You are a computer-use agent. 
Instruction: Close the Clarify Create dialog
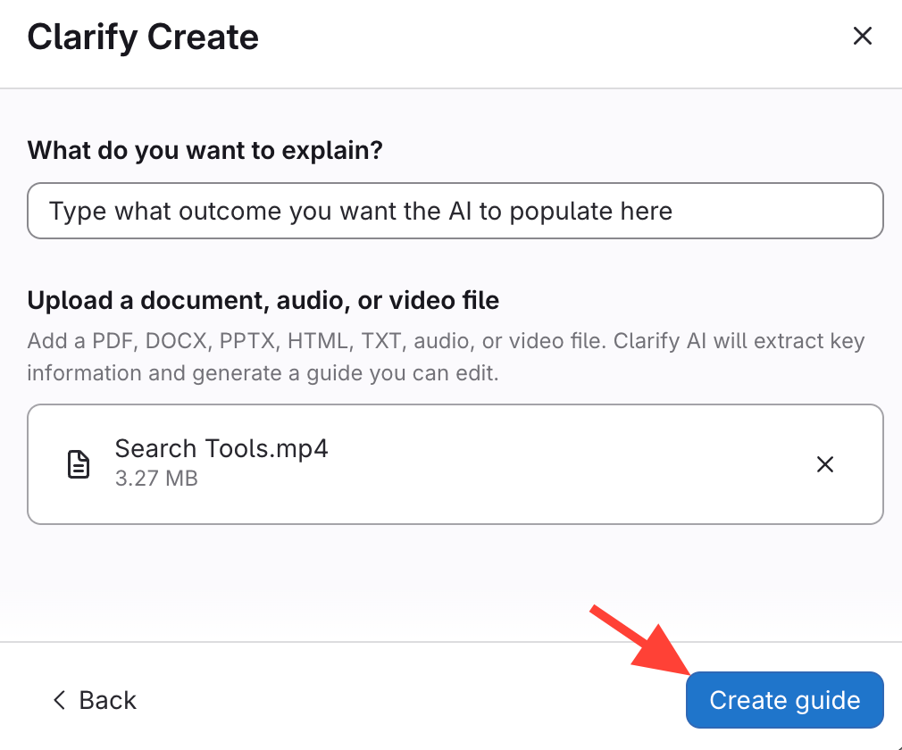[862, 36]
